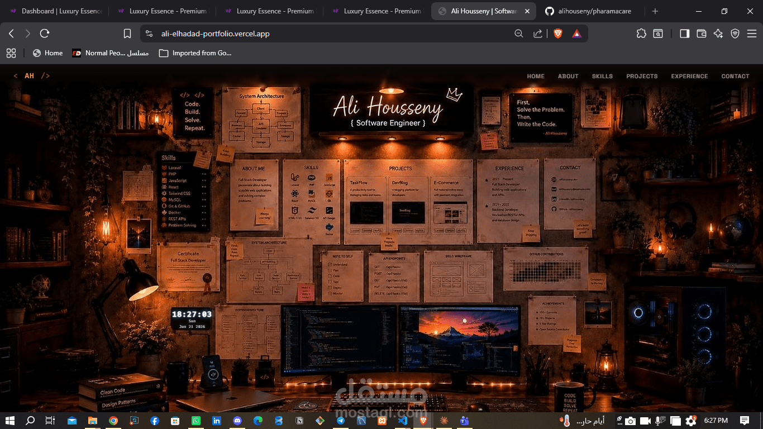Open the browser hamburger menu

coord(752,34)
